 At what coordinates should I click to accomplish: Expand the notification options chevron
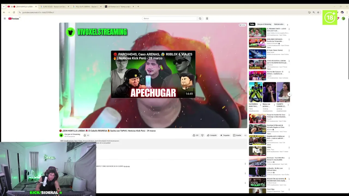[x=88, y=135]
